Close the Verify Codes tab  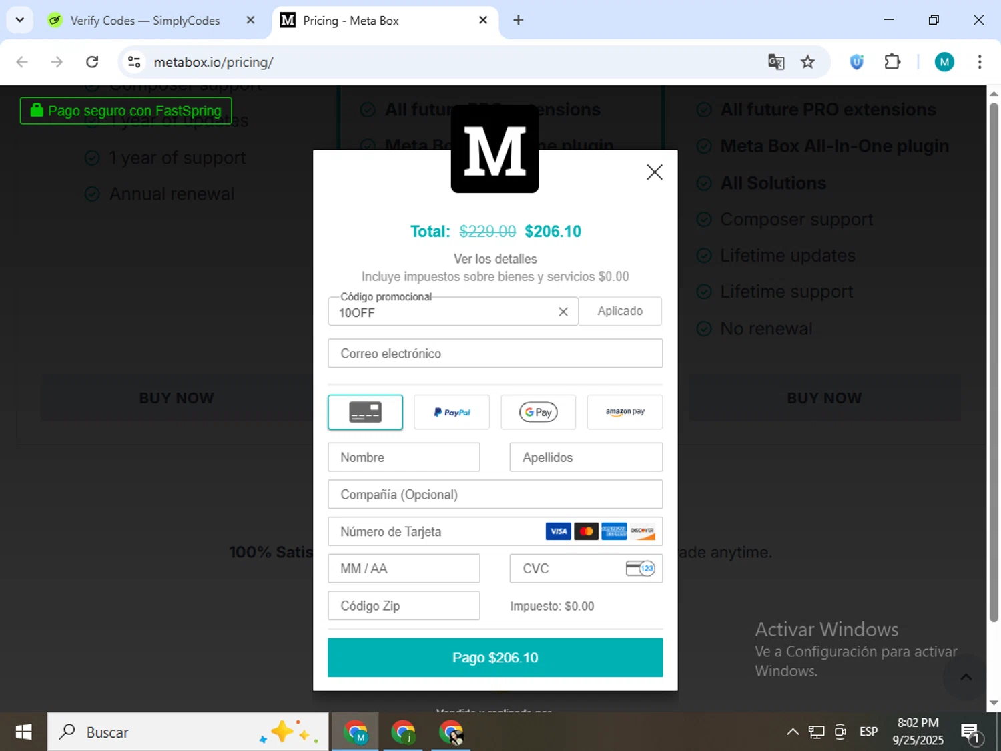click(x=250, y=20)
